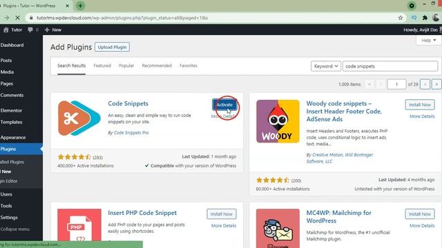Screen dimensions: 442x248
Task: Open Posts in the sidebar
Action: 6,60
